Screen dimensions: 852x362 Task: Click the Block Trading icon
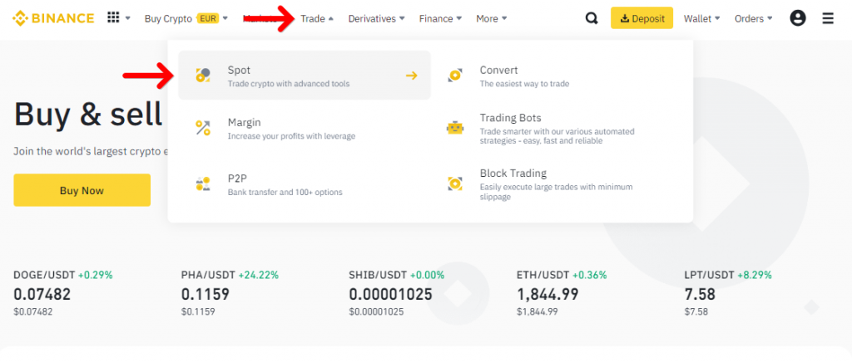tap(454, 183)
